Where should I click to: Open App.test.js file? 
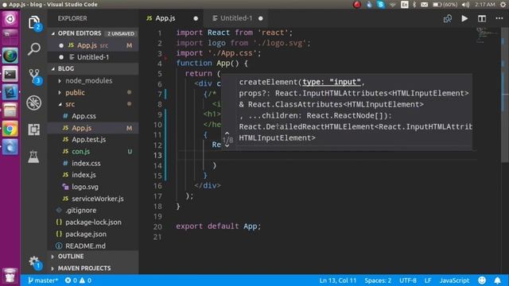click(x=93, y=140)
